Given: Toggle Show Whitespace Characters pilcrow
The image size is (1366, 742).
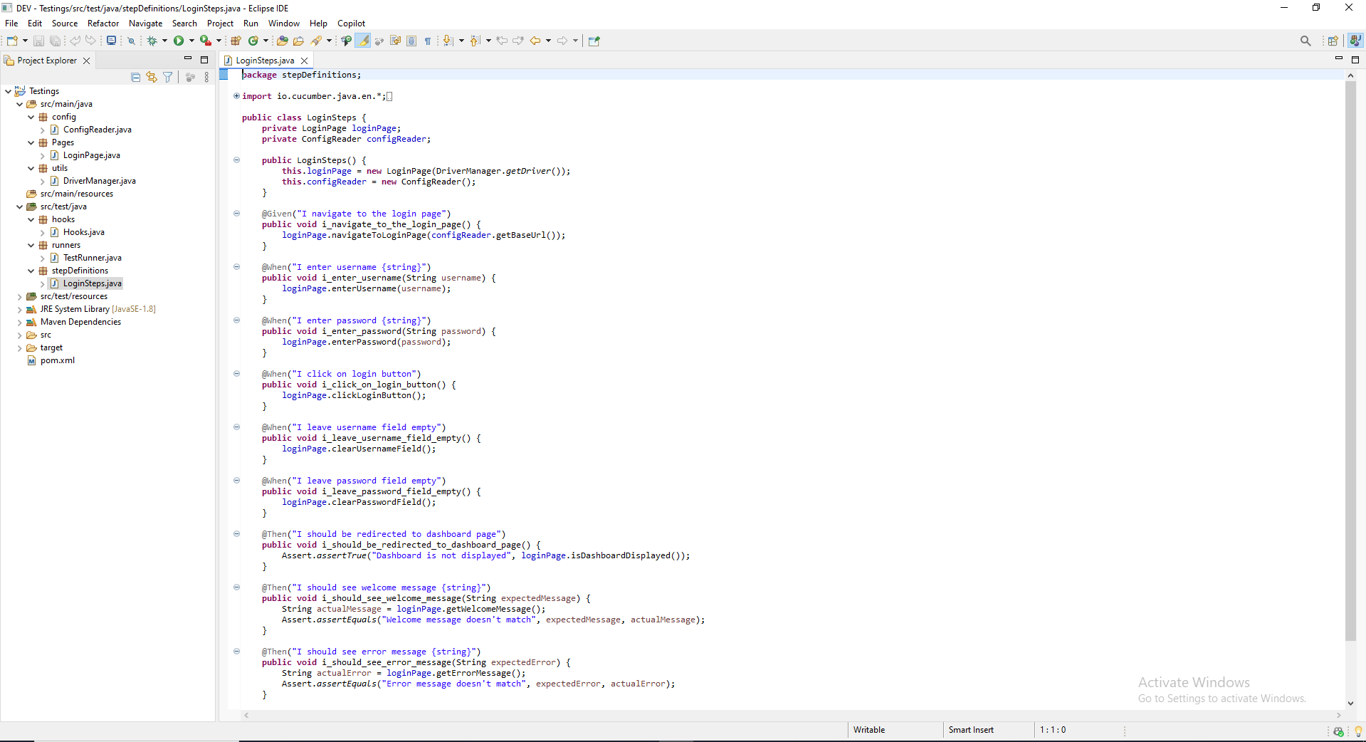Looking at the screenshot, I should (x=428, y=41).
